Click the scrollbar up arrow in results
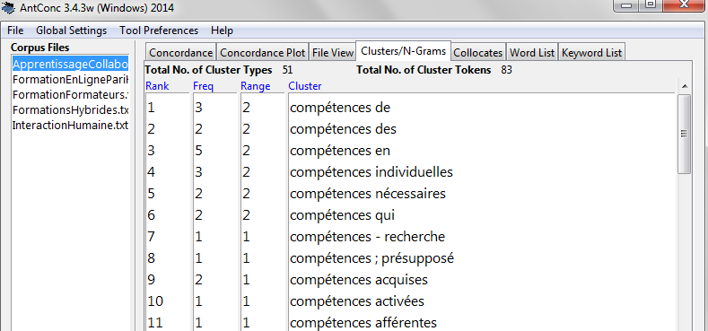 point(685,86)
